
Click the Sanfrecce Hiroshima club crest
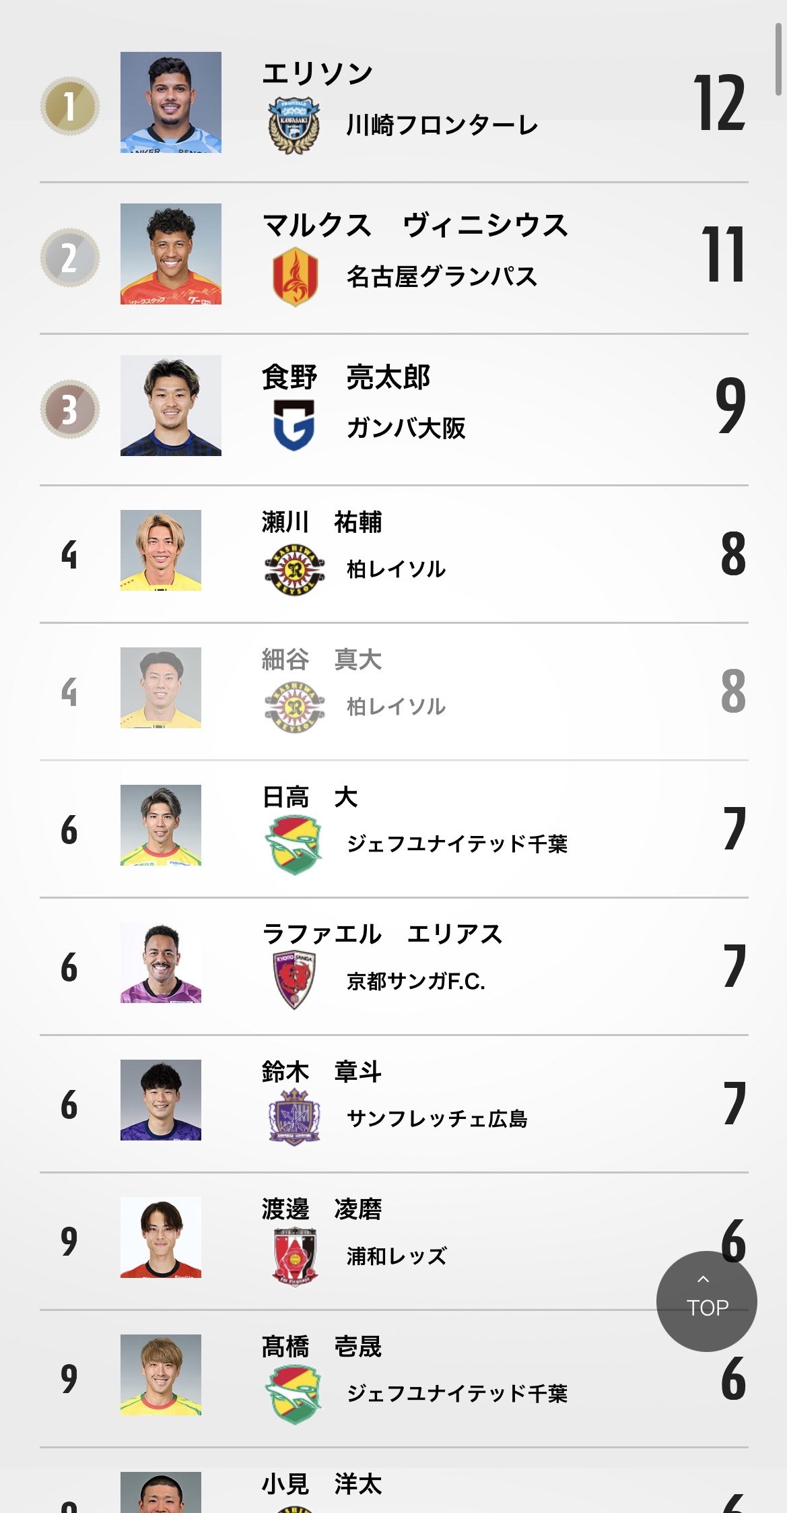point(294,1118)
